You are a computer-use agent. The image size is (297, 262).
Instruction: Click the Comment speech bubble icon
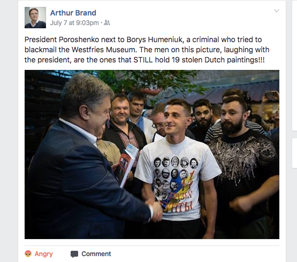[74, 254]
